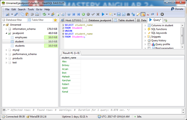This screenshot has height=120, width=187.
Task: Open the session manager connect icon
Action: click(7, 14)
